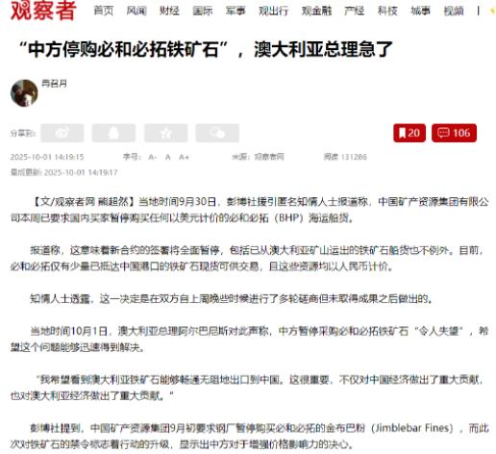496x454 pixels.
Task: Share article via Weibo icon
Action: [62, 133]
